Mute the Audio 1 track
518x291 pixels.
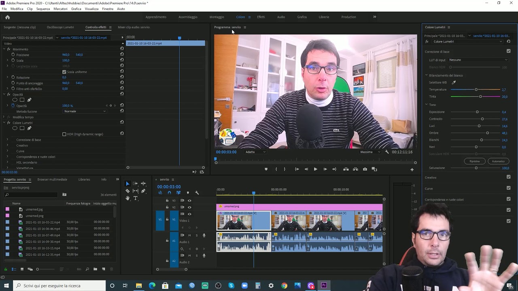pyautogui.click(x=189, y=235)
